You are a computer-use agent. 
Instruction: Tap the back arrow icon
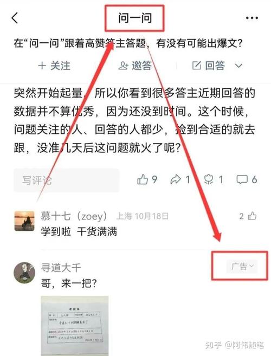pyautogui.click(x=15, y=18)
